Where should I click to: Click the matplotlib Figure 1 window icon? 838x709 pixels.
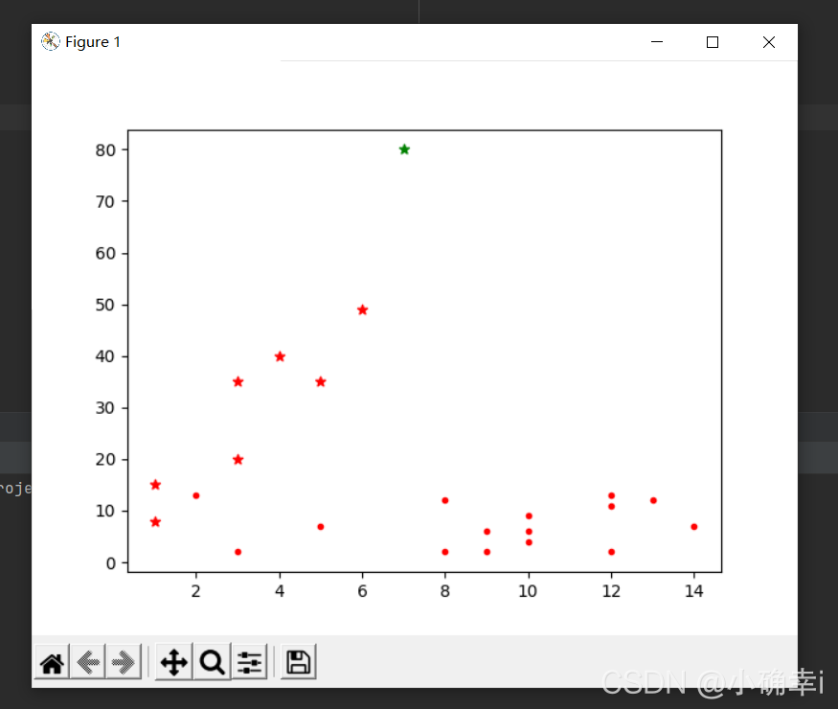50,42
